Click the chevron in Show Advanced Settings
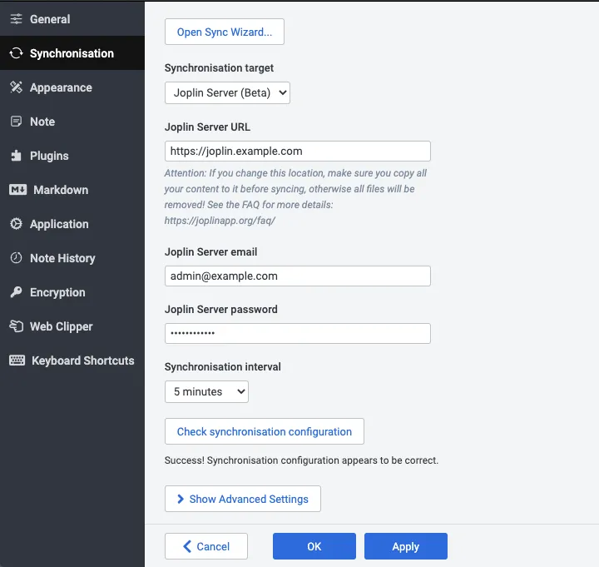Image resolution: width=599 pixels, height=567 pixels. pyautogui.click(x=181, y=499)
